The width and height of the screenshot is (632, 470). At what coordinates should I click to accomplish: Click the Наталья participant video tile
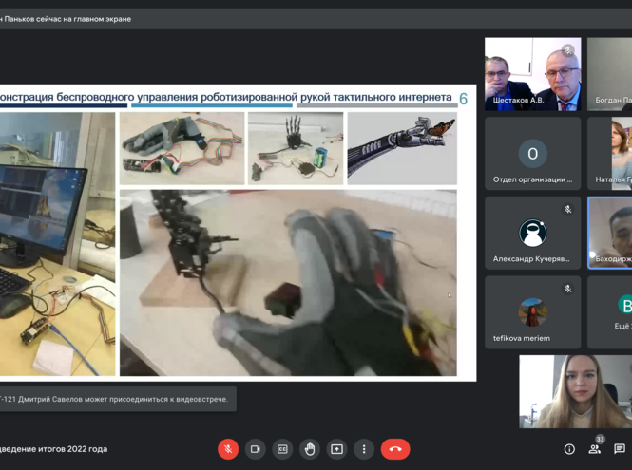tap(610, 154)
